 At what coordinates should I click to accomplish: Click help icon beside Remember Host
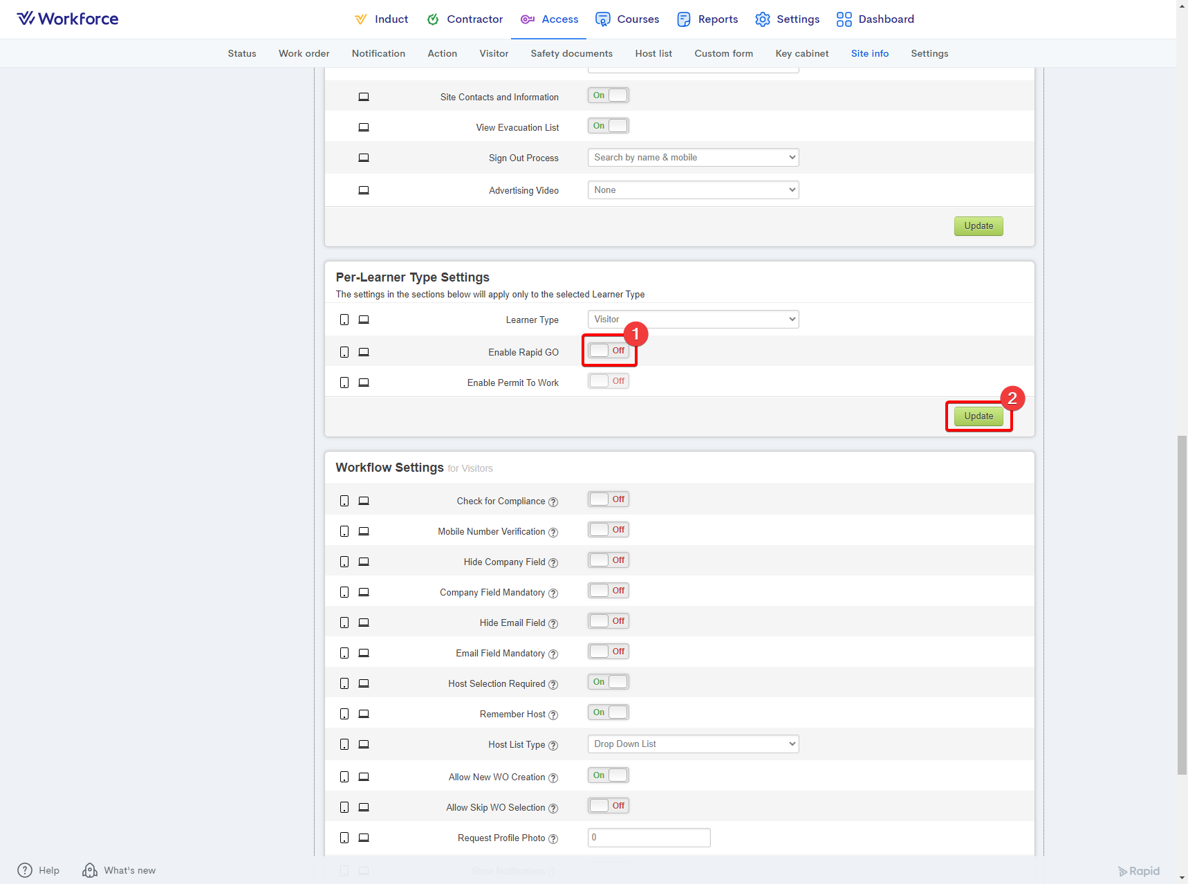(x=553, y=715)
